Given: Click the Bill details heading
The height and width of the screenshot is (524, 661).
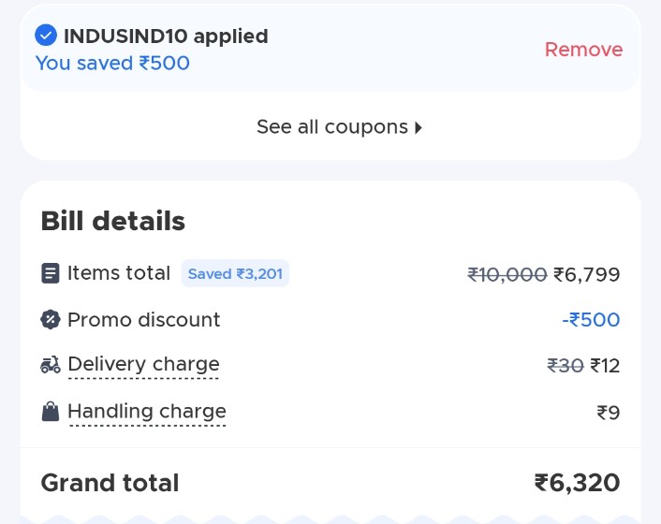Looking at the screenshot, I should tap(113, 222).
